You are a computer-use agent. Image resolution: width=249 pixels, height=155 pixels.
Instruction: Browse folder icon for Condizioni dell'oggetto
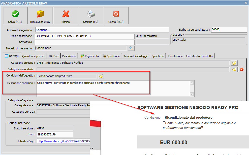pyautogui.click(x=101, y=76)
